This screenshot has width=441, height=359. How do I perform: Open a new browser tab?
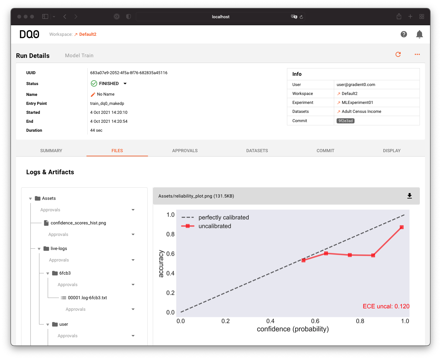tap(410, 16)
